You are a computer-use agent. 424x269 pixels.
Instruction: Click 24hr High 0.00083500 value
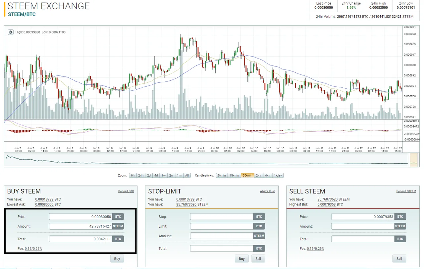379,7
